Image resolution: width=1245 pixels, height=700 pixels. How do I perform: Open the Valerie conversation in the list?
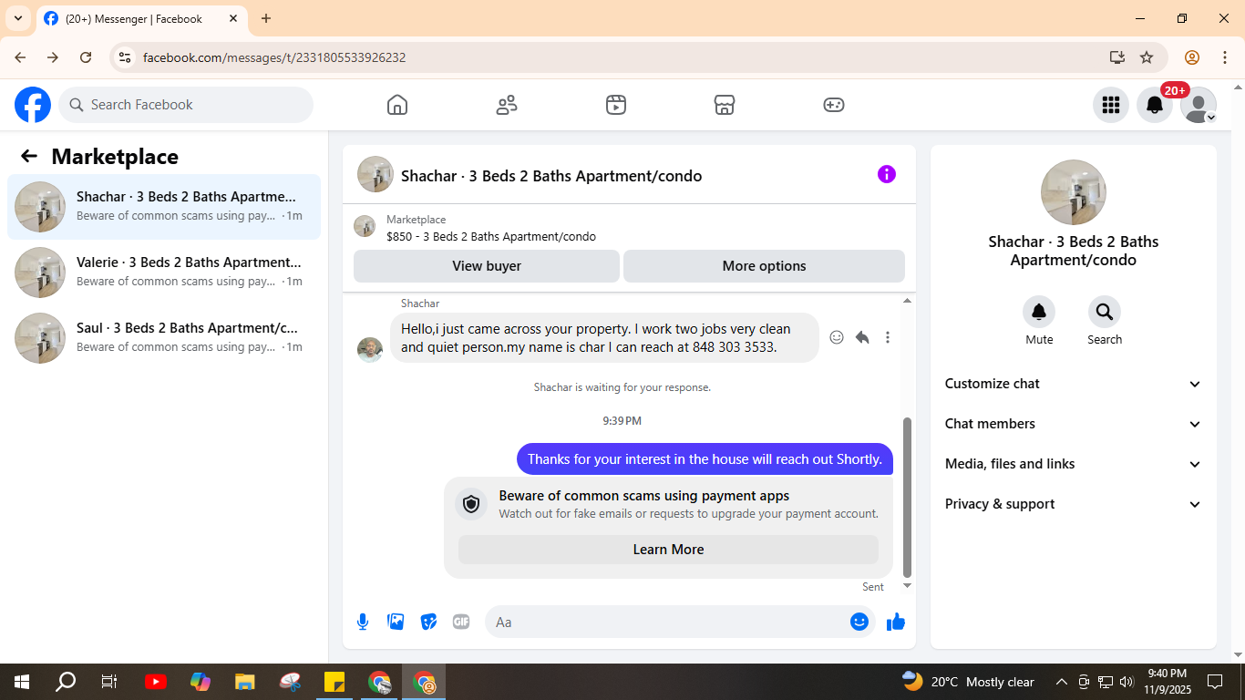164,273
